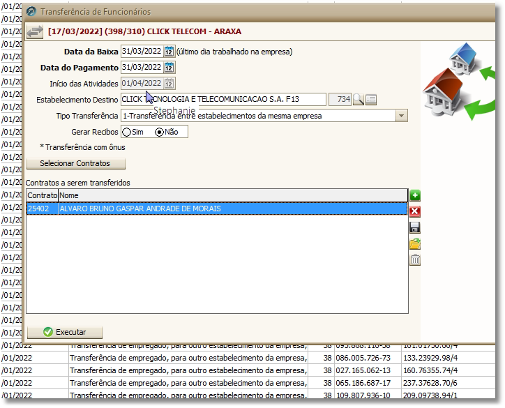Click header text CLICK TELECOM - ARAXA

click(x=194, y=31)
